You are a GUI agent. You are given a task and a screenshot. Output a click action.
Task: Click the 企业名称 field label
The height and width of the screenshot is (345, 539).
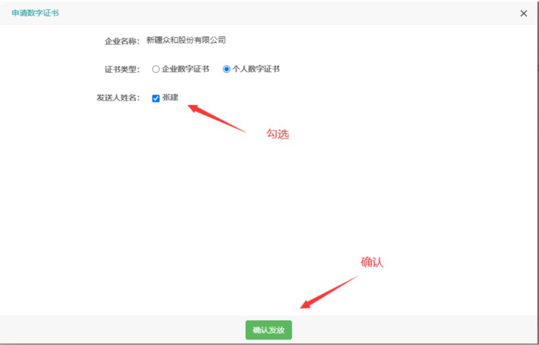122,41
